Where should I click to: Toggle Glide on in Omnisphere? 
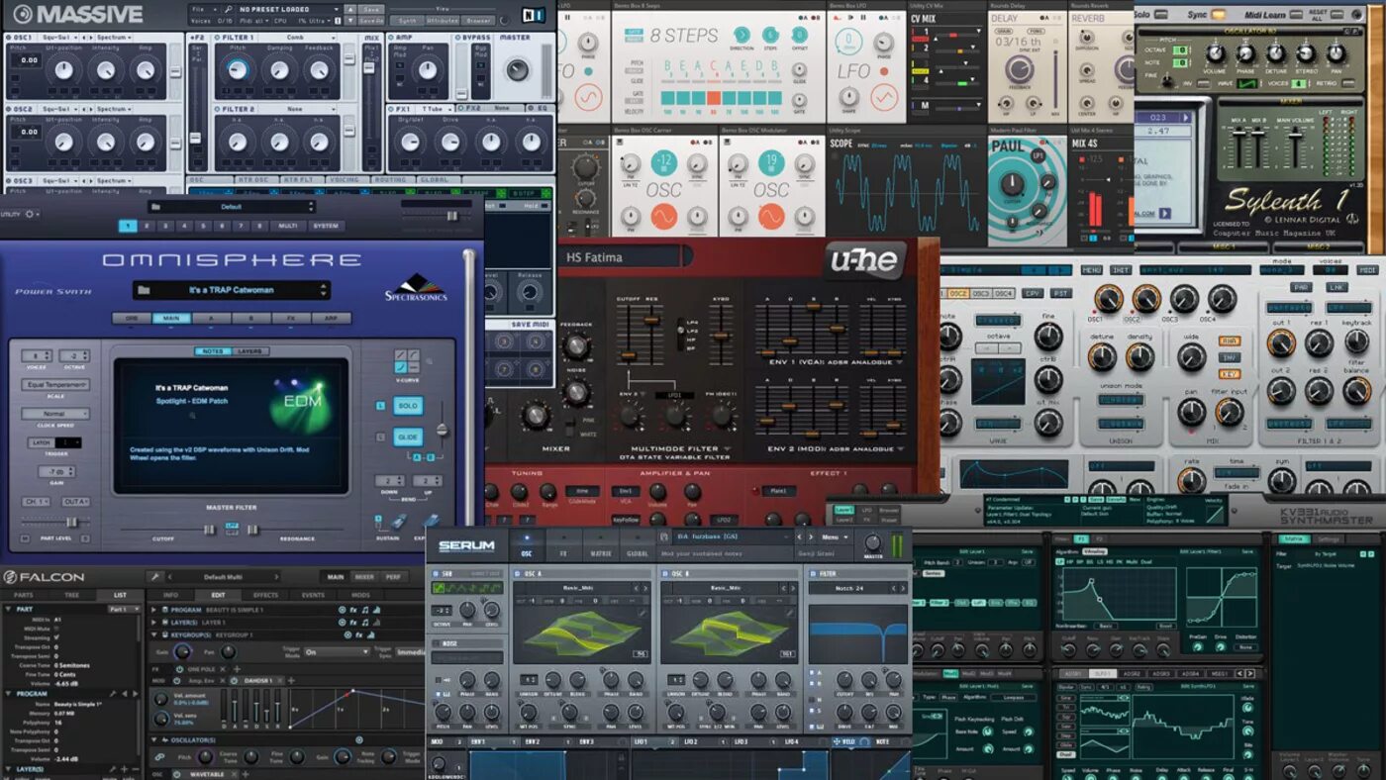(407, 438)
